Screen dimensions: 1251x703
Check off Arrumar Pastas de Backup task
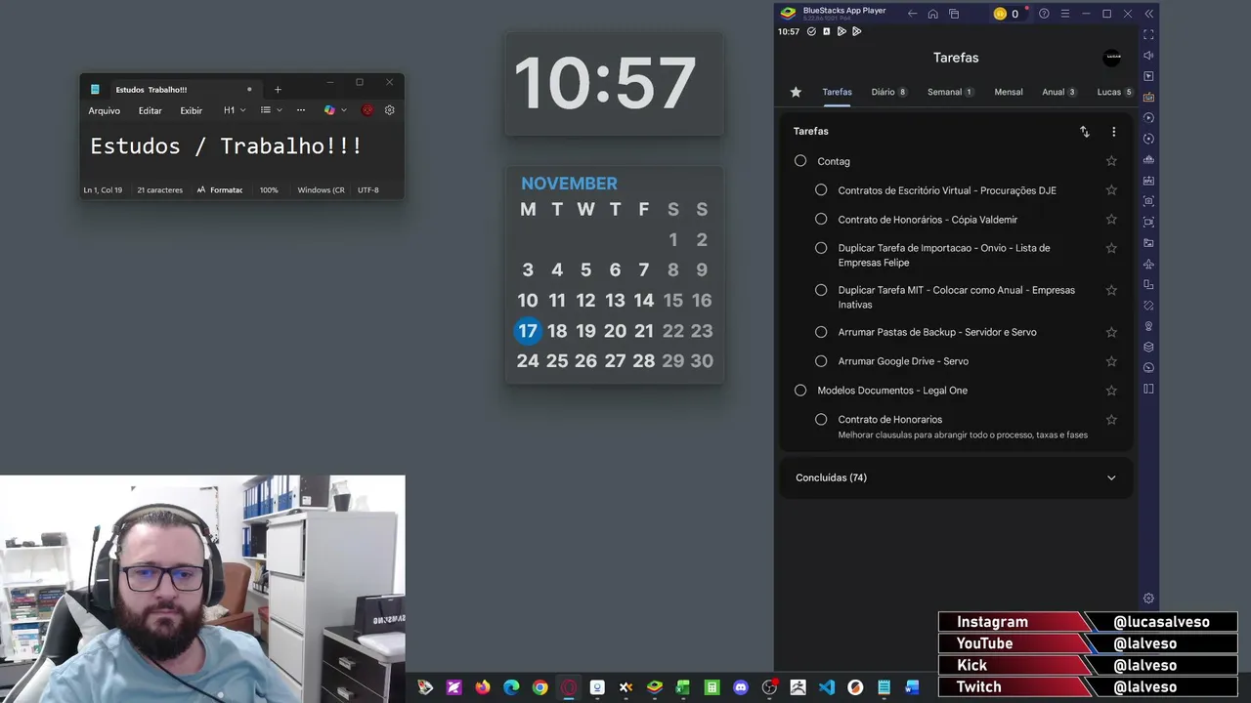pos(821,332)
